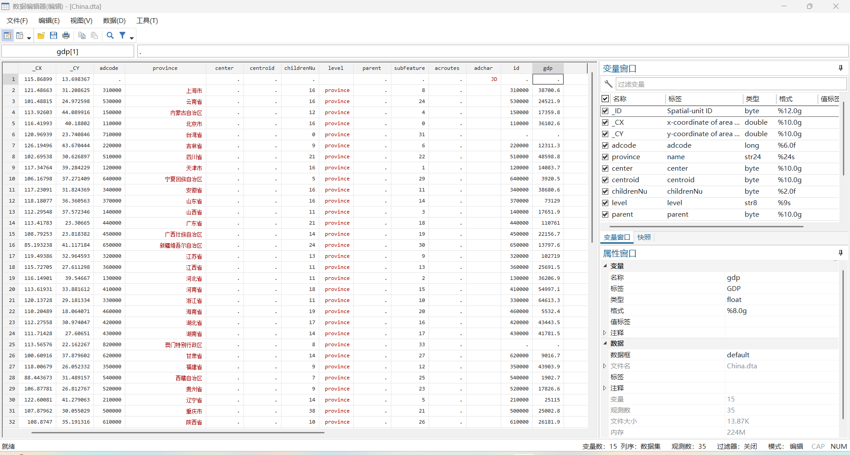This screenshot has height=455, width=850.
Task: Click the data editor window icon in the title bar
Action: 5,6
